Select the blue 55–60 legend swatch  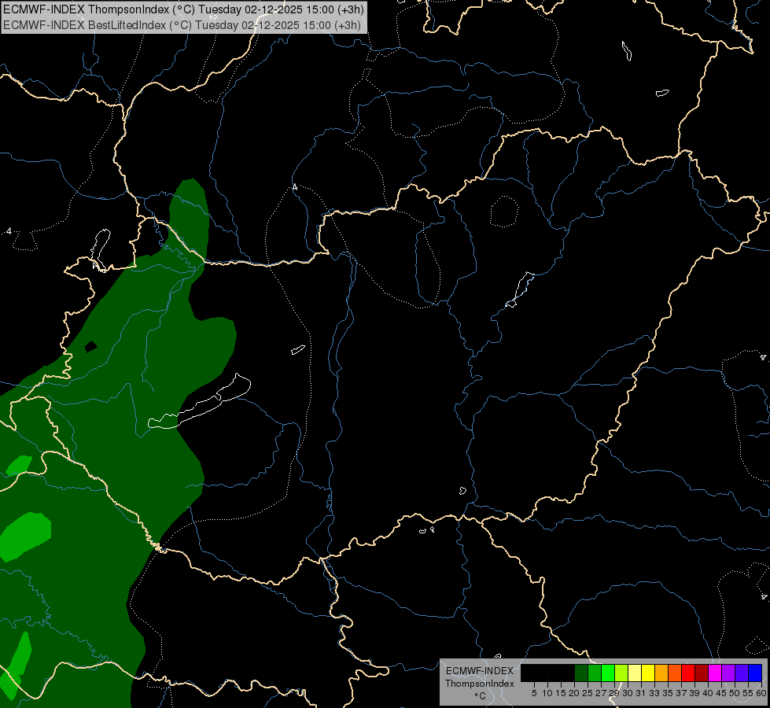click(x=755, y=673)
